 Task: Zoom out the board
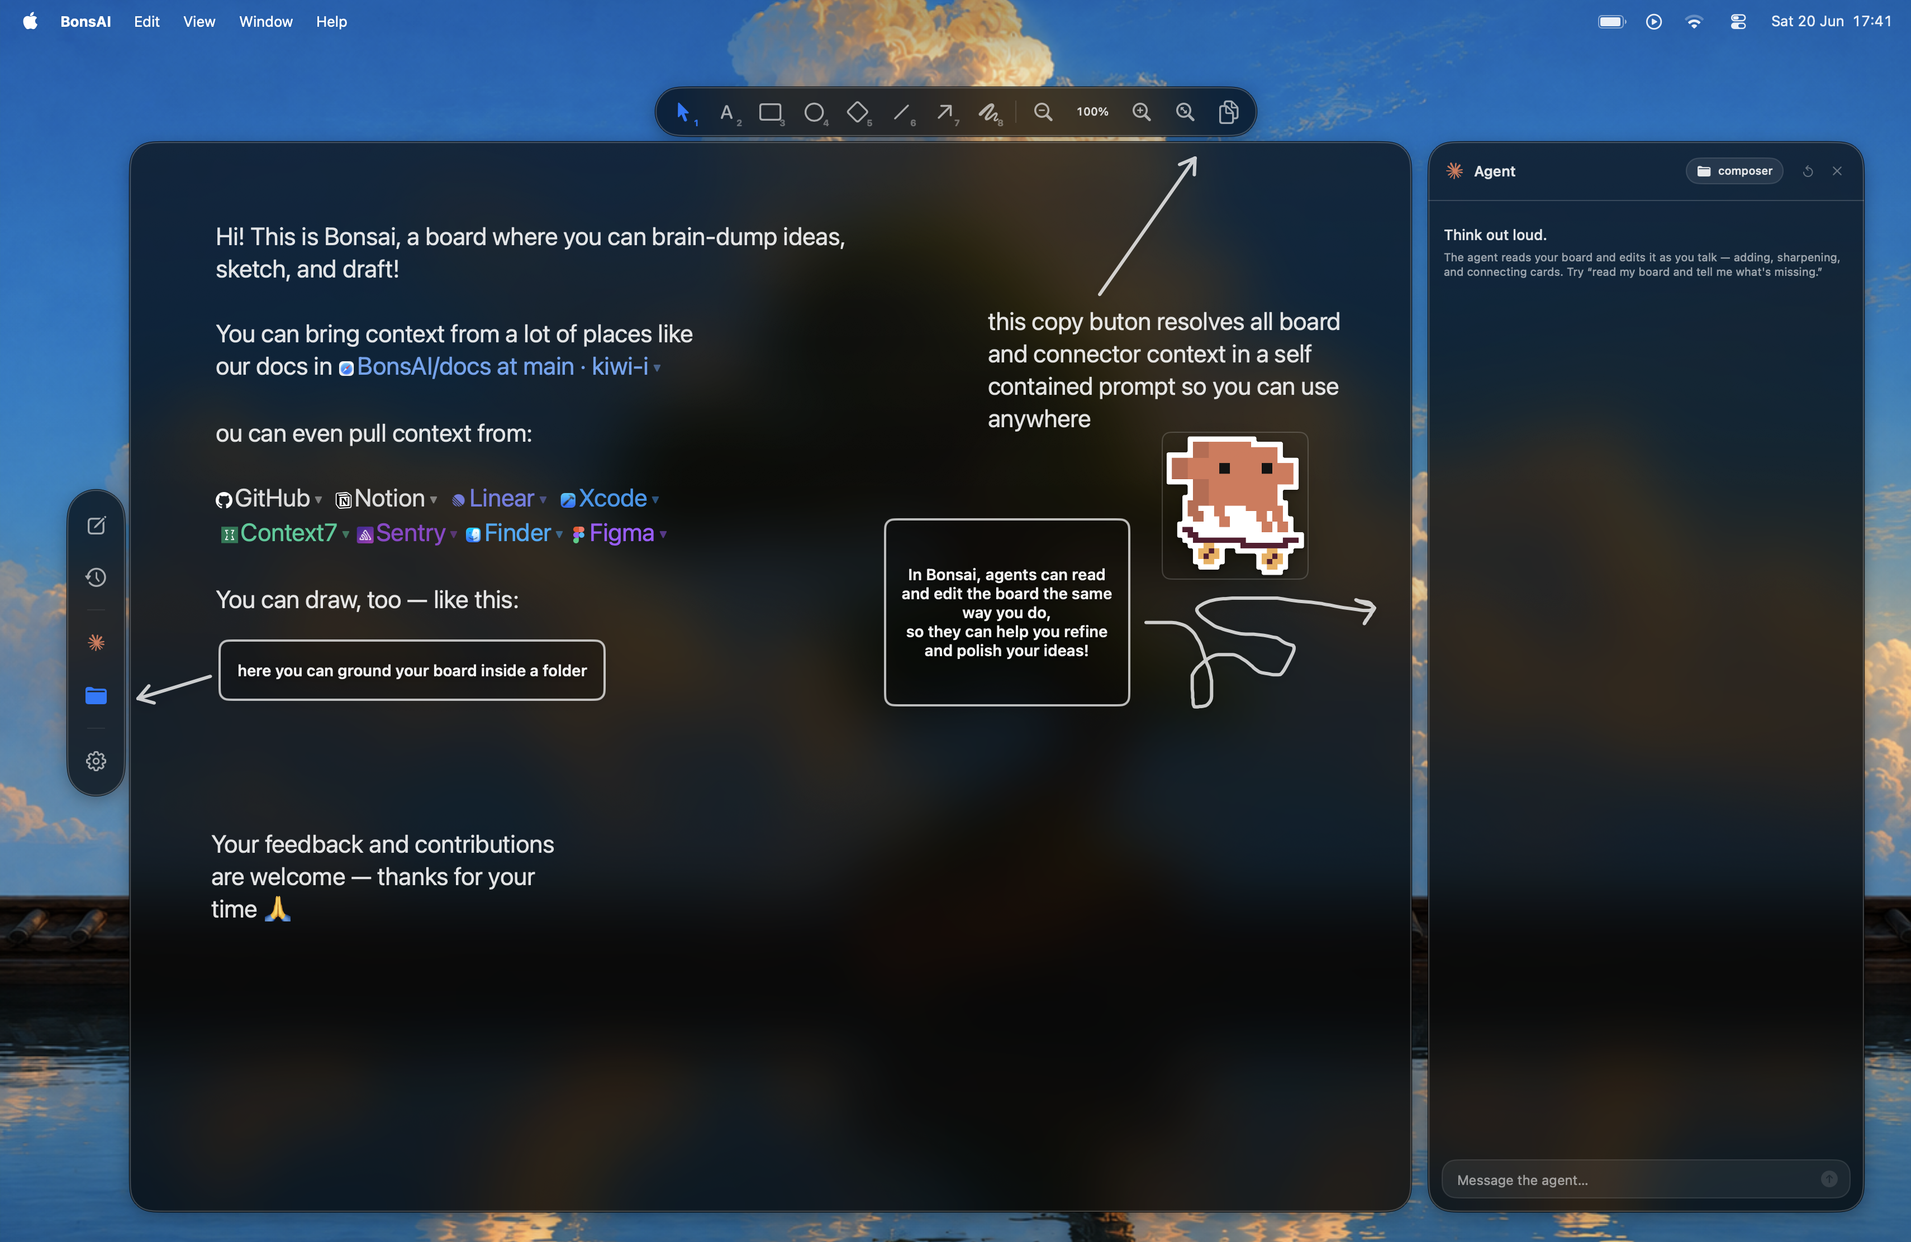(1043, 112)
